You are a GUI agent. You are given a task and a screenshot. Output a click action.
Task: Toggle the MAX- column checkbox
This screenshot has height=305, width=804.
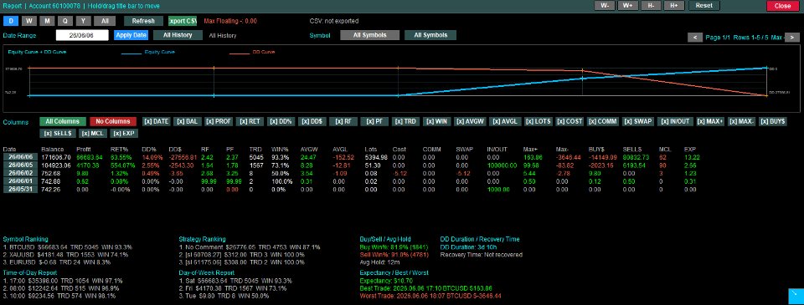coord(742,122)
